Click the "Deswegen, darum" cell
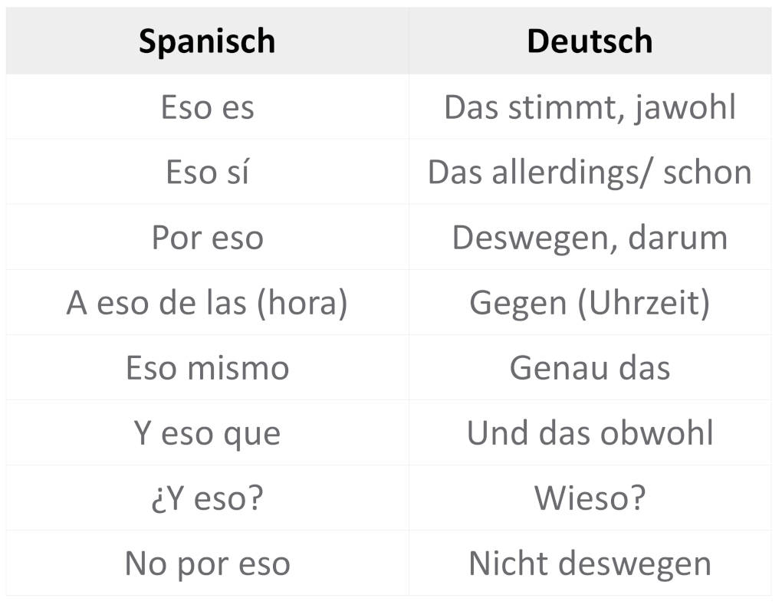 (590, 238)
